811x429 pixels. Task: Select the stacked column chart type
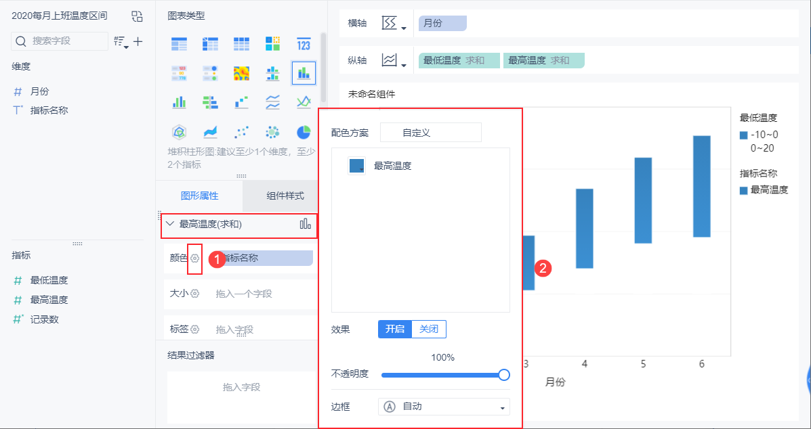(304, 73)
